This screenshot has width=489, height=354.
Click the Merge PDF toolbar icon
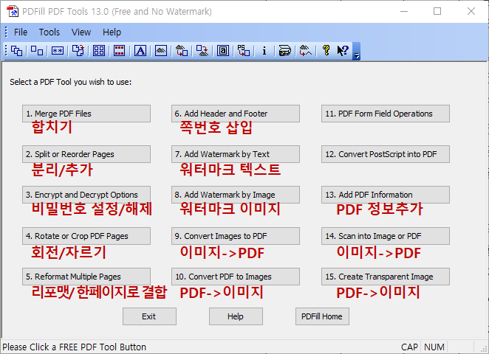pos(16,51)
